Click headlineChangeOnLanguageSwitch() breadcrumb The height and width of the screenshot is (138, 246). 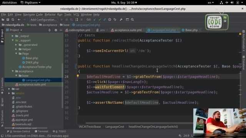point(153,127)
